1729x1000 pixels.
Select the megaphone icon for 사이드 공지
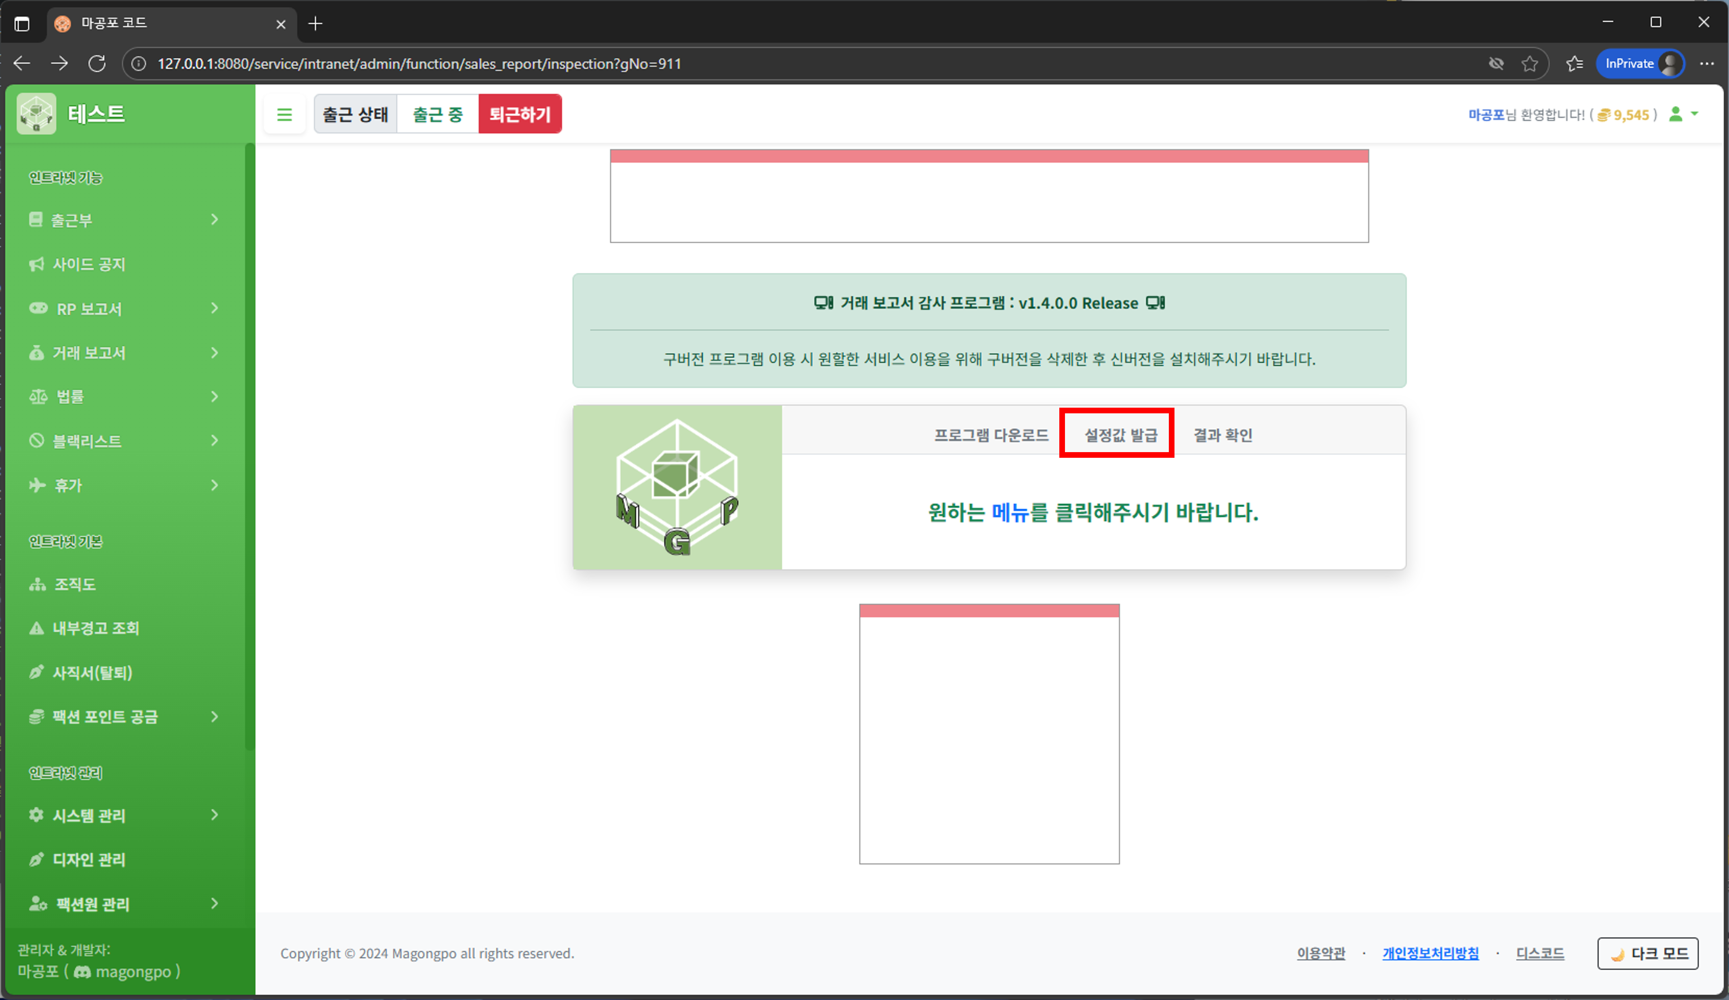point(37,264)
